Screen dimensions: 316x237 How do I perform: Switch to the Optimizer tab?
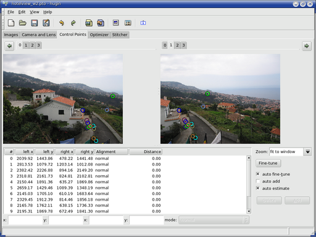pos(99,35)
